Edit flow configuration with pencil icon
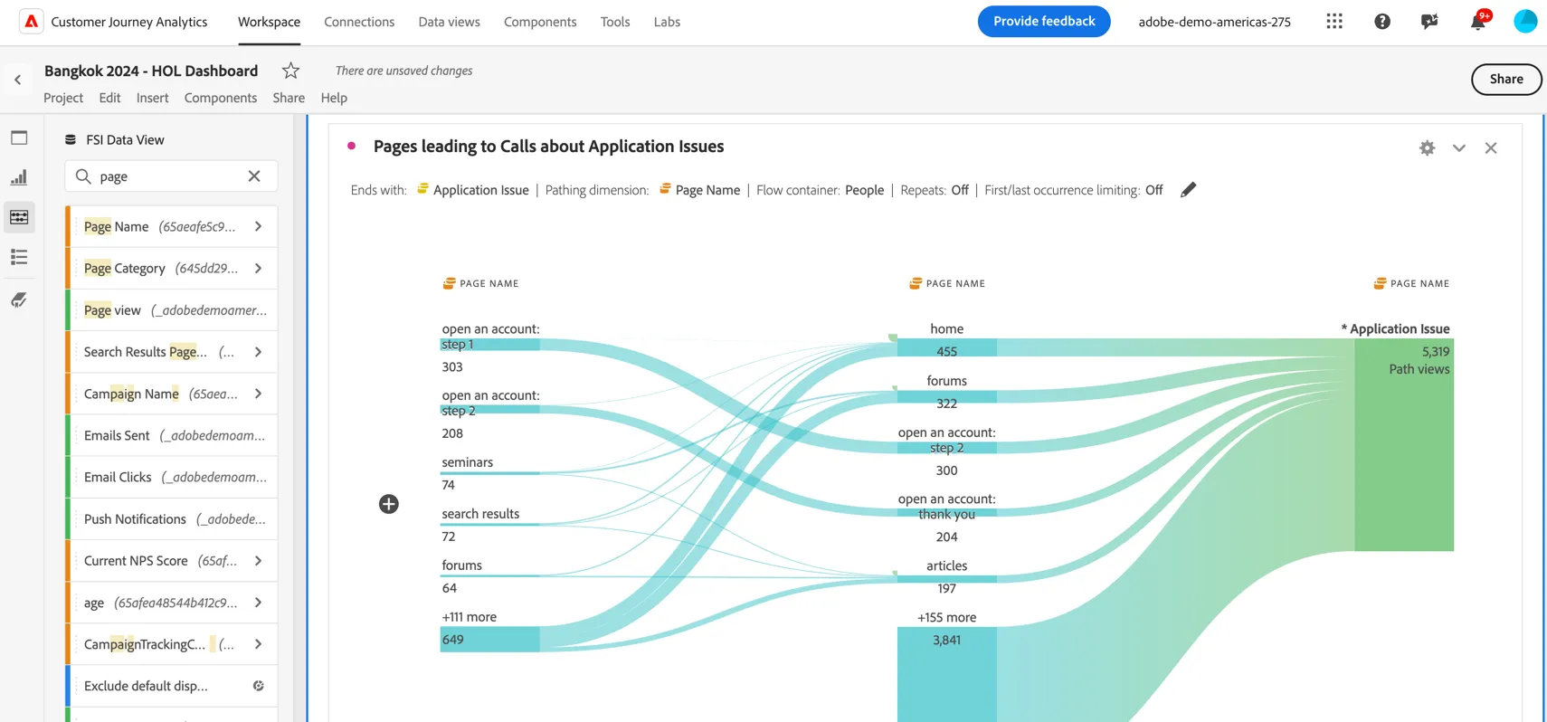The width and height of the screenshot is (1547, 722). coord(1188,189)
